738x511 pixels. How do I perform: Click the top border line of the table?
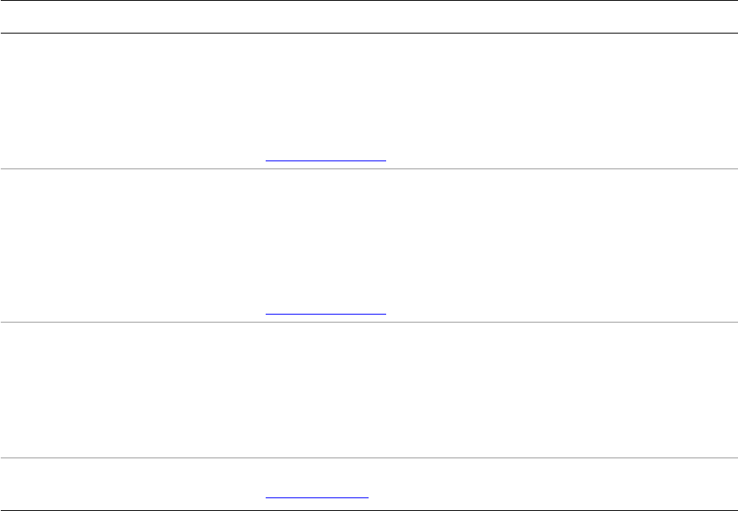pos(369,1)
